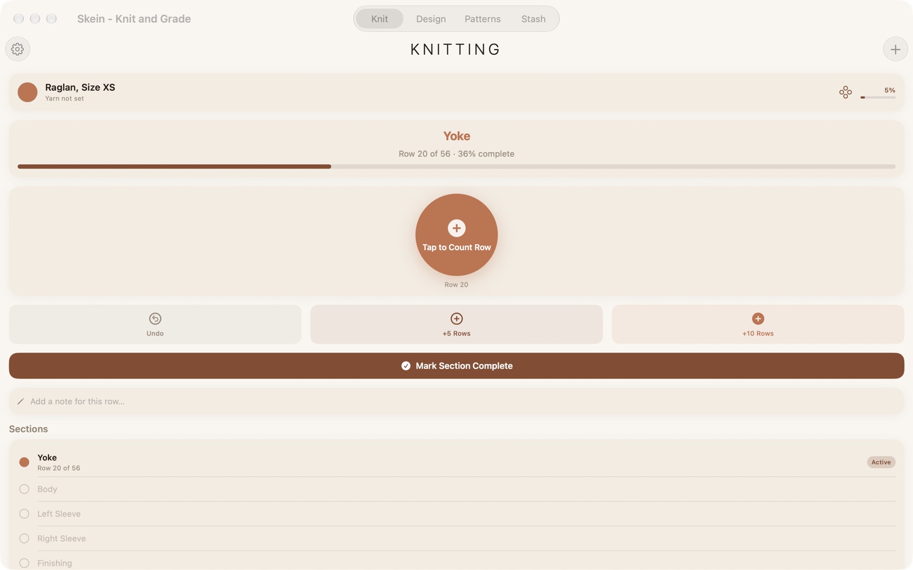Select the Yoke section radio
The image size is (913, 570).
pyautogui.click(x=24, y=462)
